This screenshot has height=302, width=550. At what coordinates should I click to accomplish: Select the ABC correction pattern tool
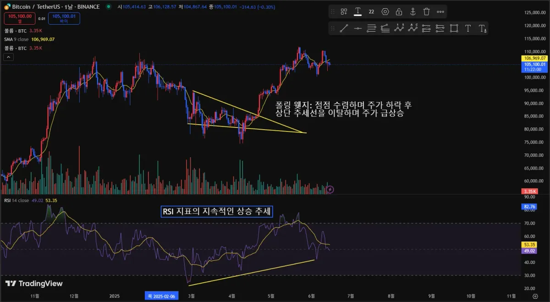click(x=413, y=28)
